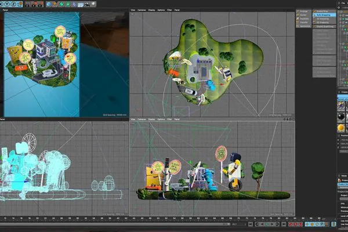Toggle Scale keying icon
Screen dimensions: 348x232
(312, 224)
